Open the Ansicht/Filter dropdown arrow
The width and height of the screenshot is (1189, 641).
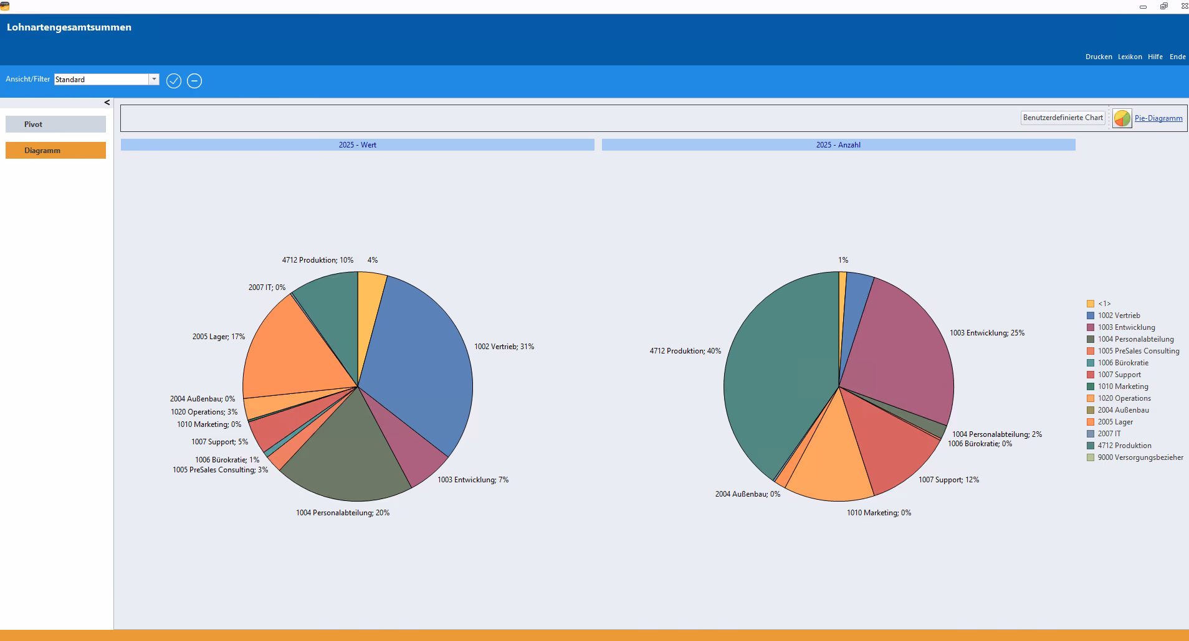pyautogui.click(x=154, y=79)
